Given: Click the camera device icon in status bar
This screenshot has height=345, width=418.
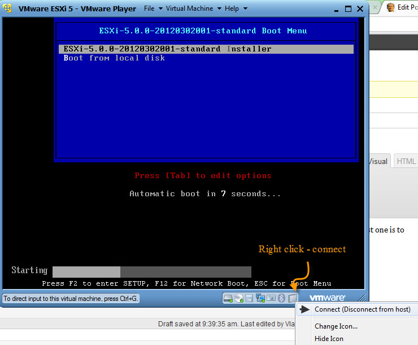Looking at the screenshot, I should coord(271,297).
